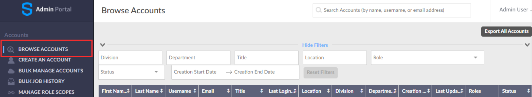Open the Role filter dropdown
This screenshot has width=532, height=97.
pyautogui.click(x=427, y=58)
